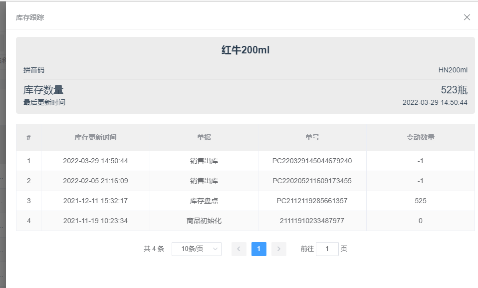Click the 0 change quantity cell
Image resolution: width=478 pixels, height=288 pixels.
(421, 221)
